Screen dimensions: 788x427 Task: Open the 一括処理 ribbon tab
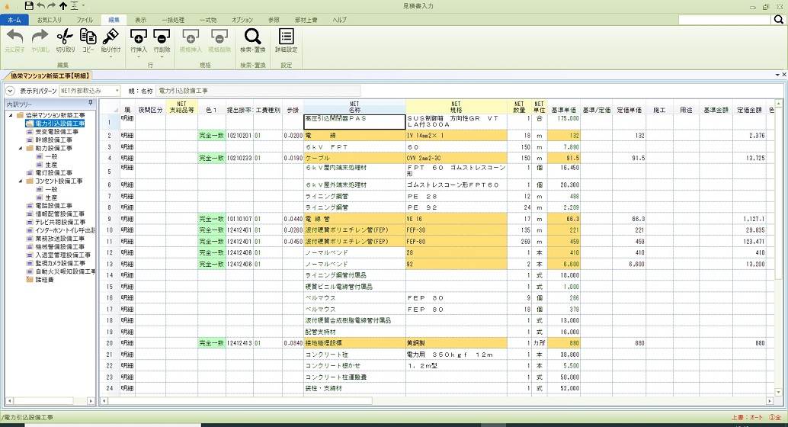[x=173, y=20]
